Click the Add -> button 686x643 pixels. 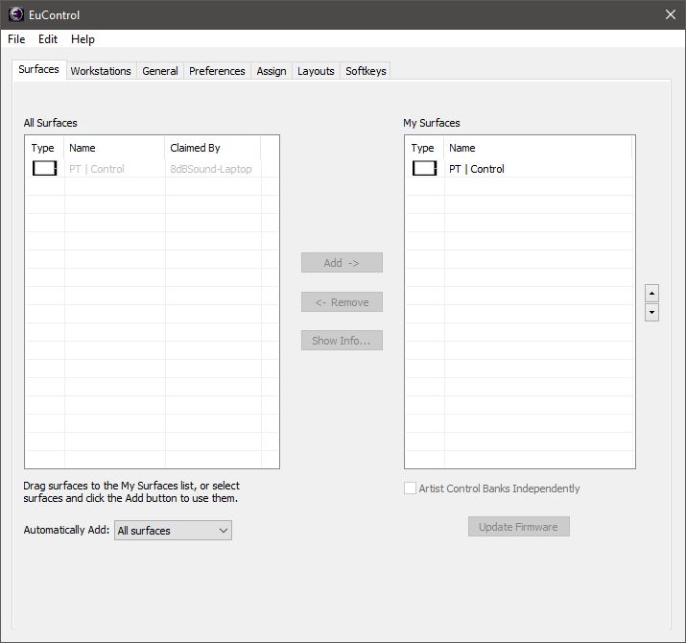[342, 263]
